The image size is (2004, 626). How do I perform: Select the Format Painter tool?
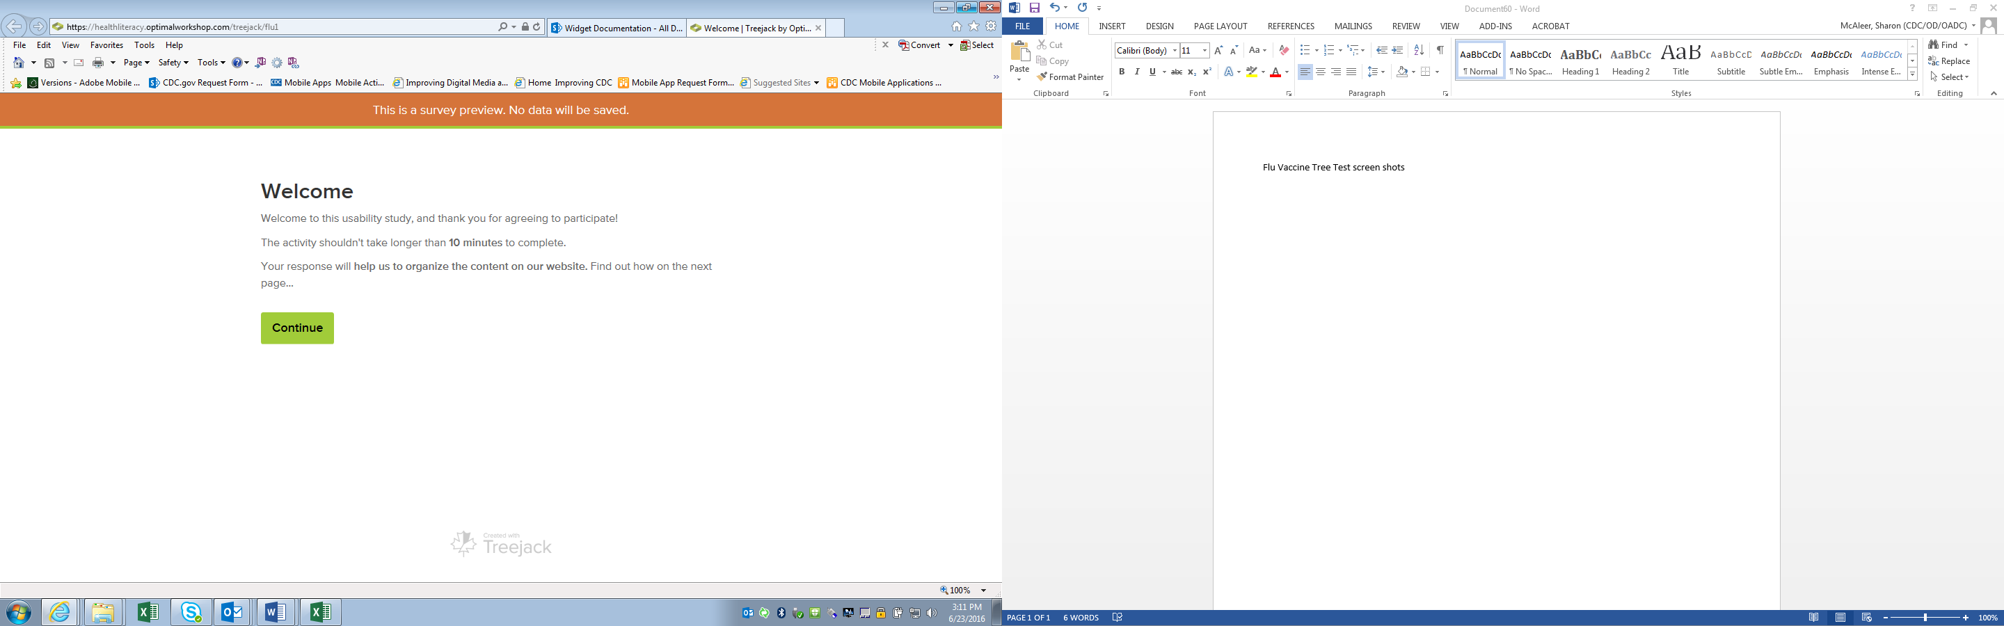(x=1070, y=77)
